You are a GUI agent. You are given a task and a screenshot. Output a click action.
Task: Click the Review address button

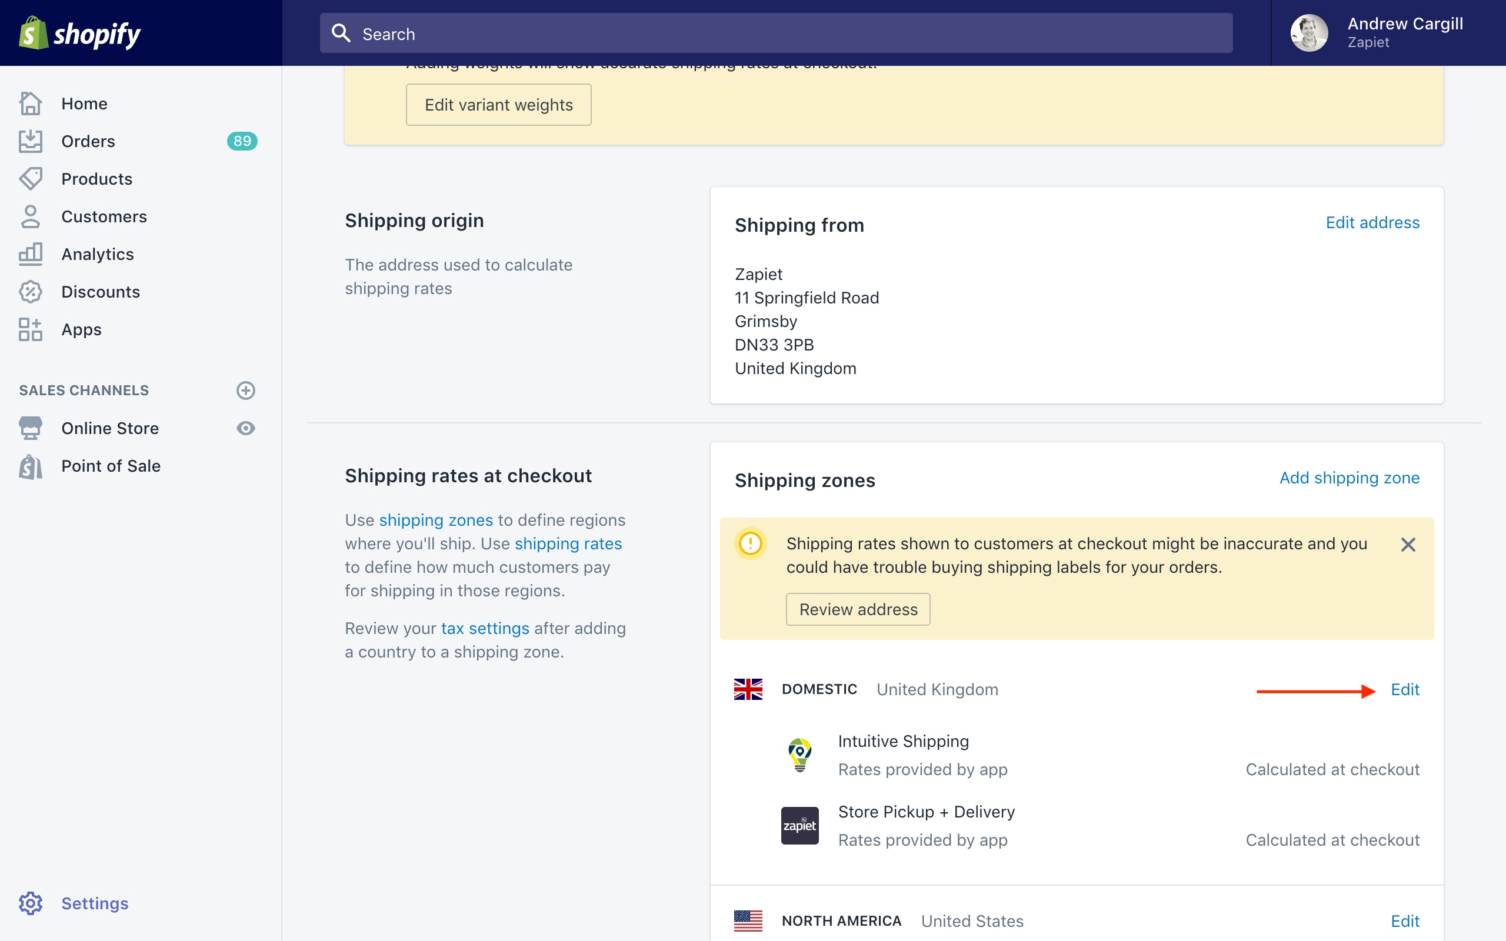[858, 609]
